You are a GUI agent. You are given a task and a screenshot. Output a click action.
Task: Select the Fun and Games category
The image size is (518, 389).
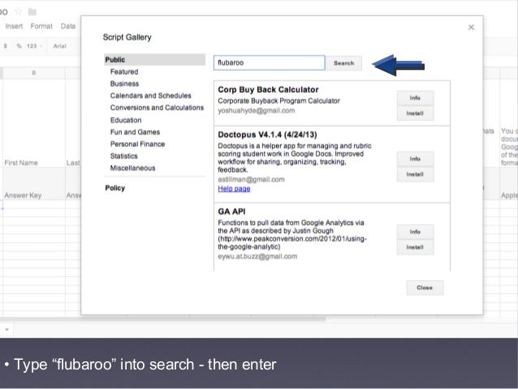click(x=135, y=132)
